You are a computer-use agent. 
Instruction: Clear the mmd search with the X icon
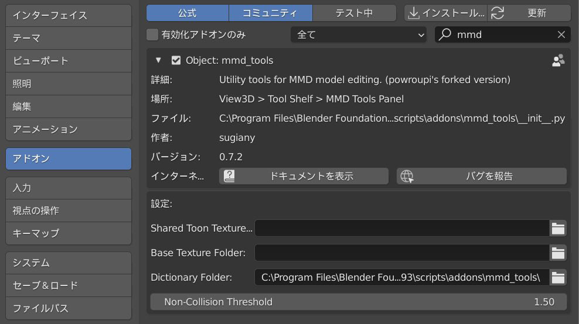pos(561,35)
